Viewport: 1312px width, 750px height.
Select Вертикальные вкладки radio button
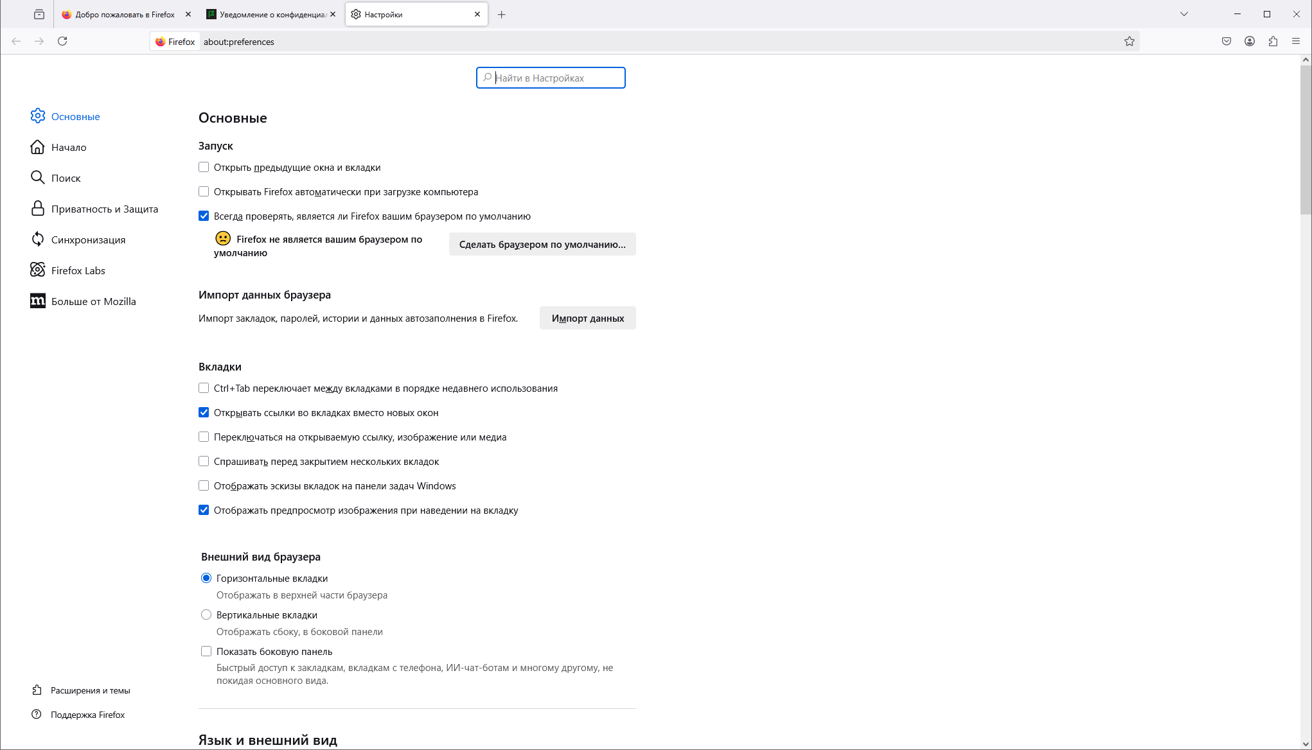click(x=206, y=615)
